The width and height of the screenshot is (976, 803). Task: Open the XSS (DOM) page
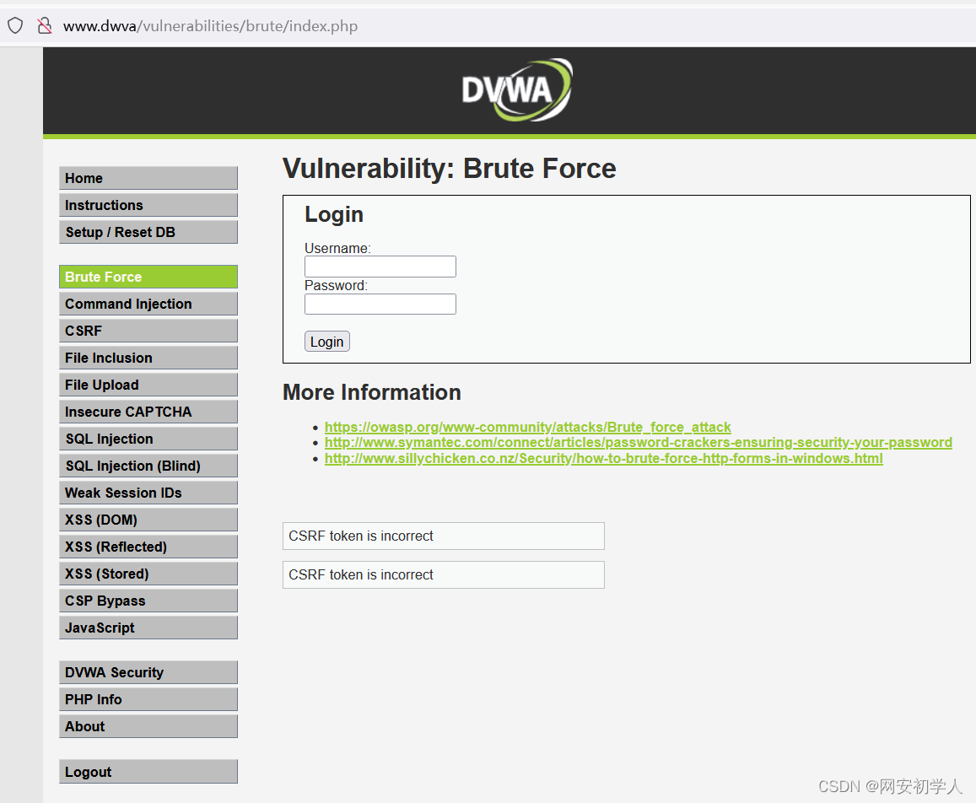click(x=148, y=520)
